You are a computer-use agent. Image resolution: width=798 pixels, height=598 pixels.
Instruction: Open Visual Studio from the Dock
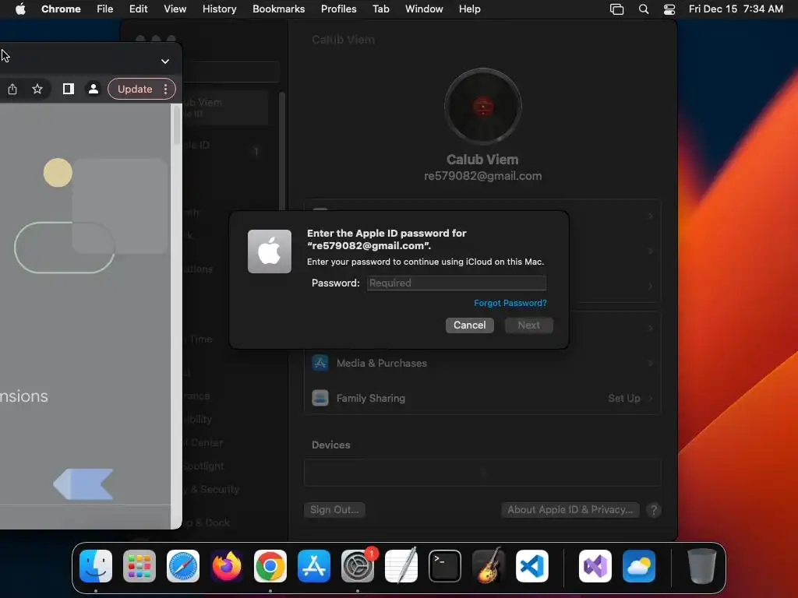point(595,566)
